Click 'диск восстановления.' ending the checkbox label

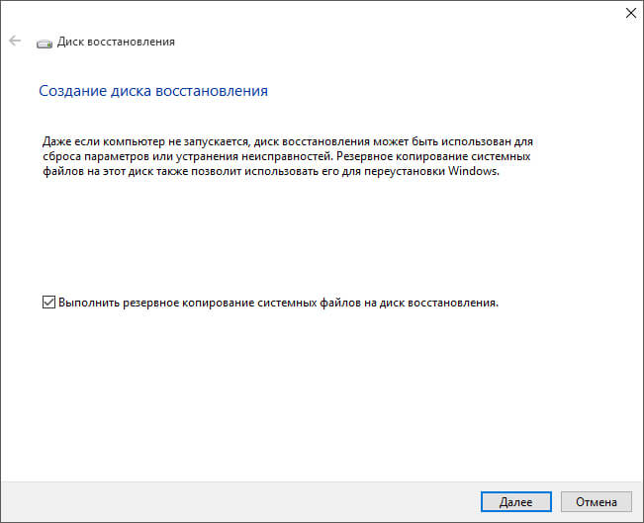[439, 303]
